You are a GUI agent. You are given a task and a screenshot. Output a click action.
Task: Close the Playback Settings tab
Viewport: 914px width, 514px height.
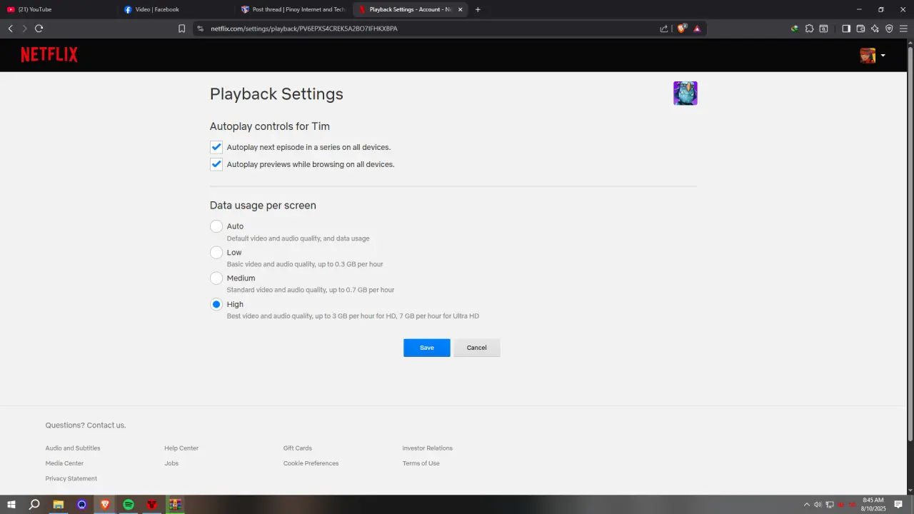pyautogui.click(x=460, y=9)
